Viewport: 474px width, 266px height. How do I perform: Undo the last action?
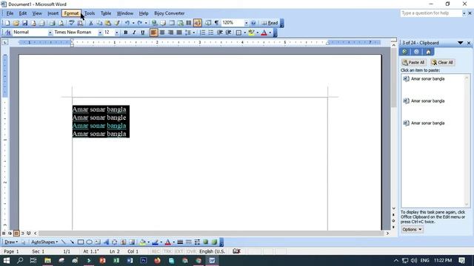tap(127, 23)
